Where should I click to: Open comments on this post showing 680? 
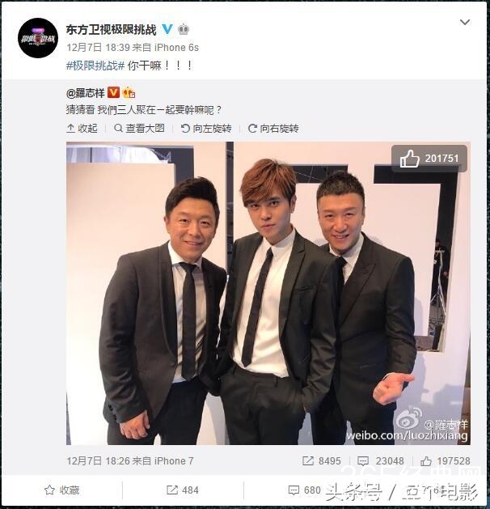tap(305, 490)
